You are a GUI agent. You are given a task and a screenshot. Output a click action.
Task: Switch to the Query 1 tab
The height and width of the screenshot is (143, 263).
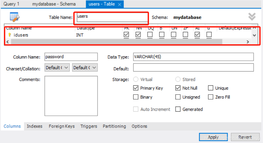(x=11, y=4)
